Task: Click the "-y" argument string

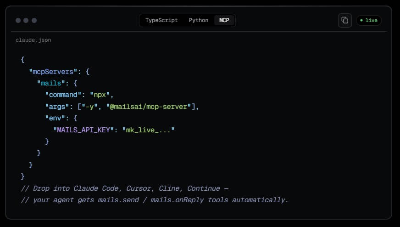Action: tap(89, 107)
